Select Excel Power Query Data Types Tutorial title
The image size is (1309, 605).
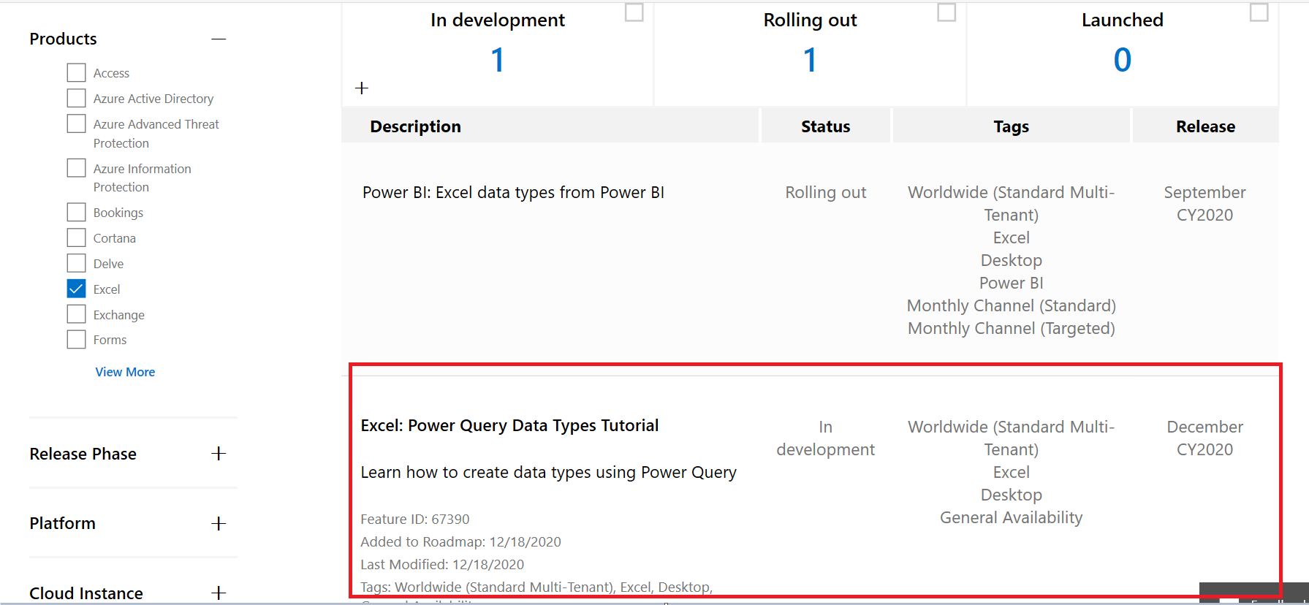[x=509, y=425]
